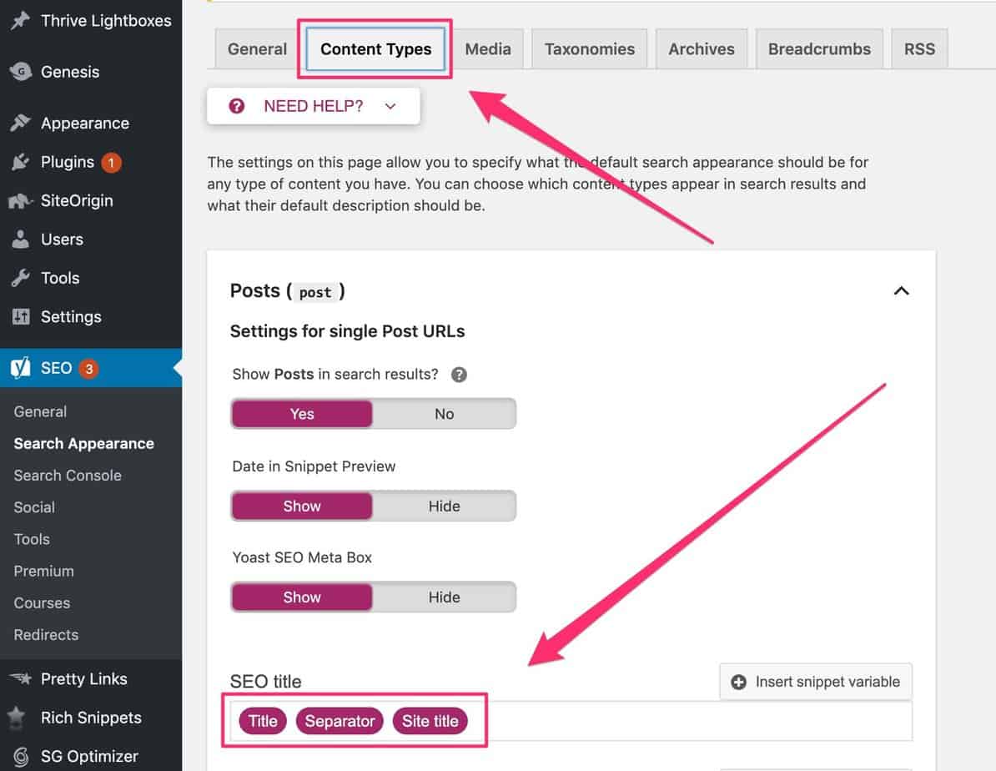996x771 pixels.
Task: Click the Pretty Links star icon
Action: 20,679
